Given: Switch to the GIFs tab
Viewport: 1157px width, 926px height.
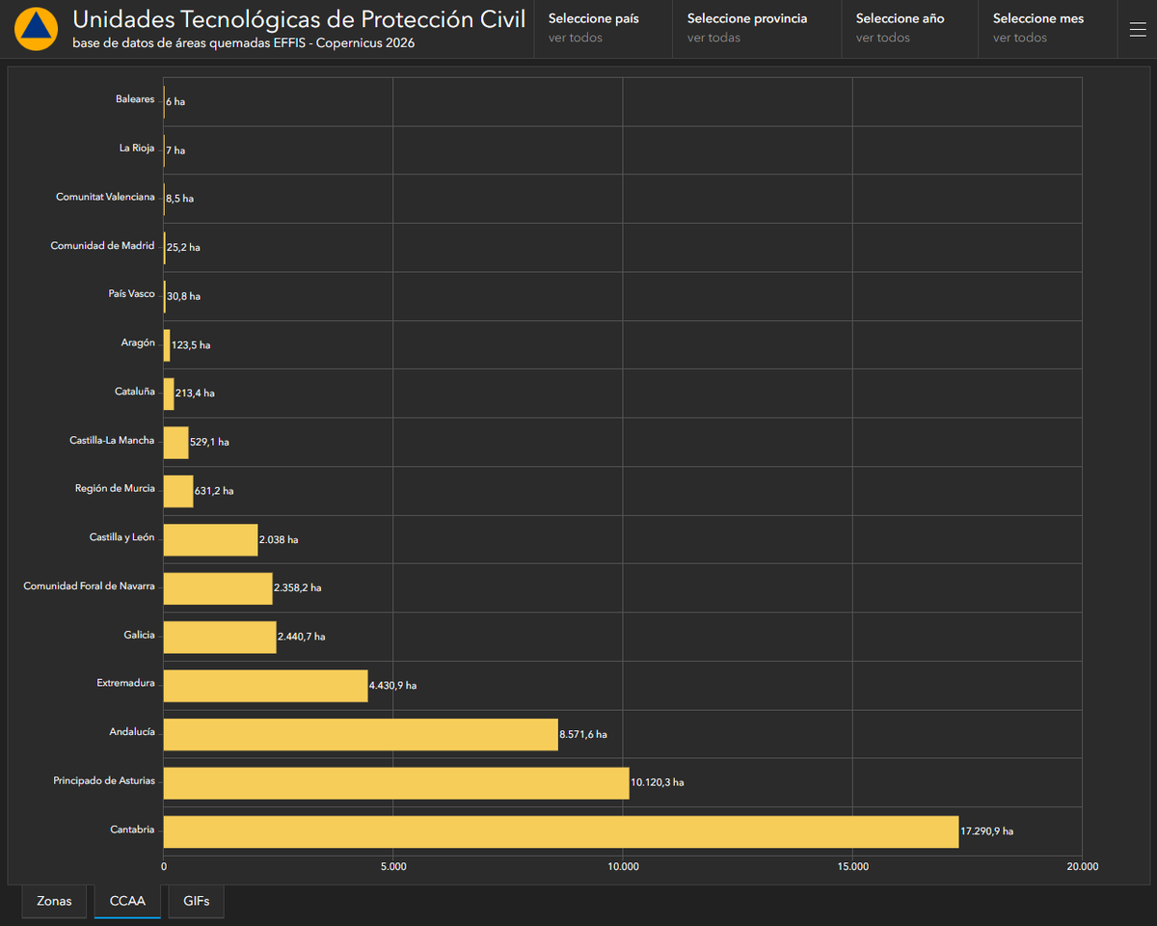Looking at the screenshot, I should (x=196, y=901).
